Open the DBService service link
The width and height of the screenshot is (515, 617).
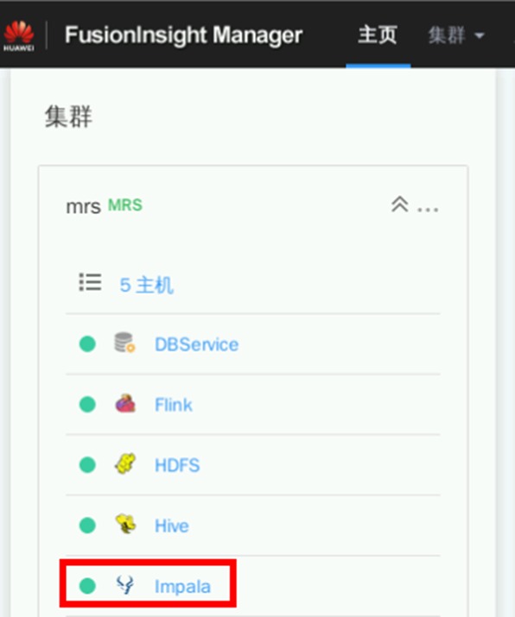tap(197, 344)
